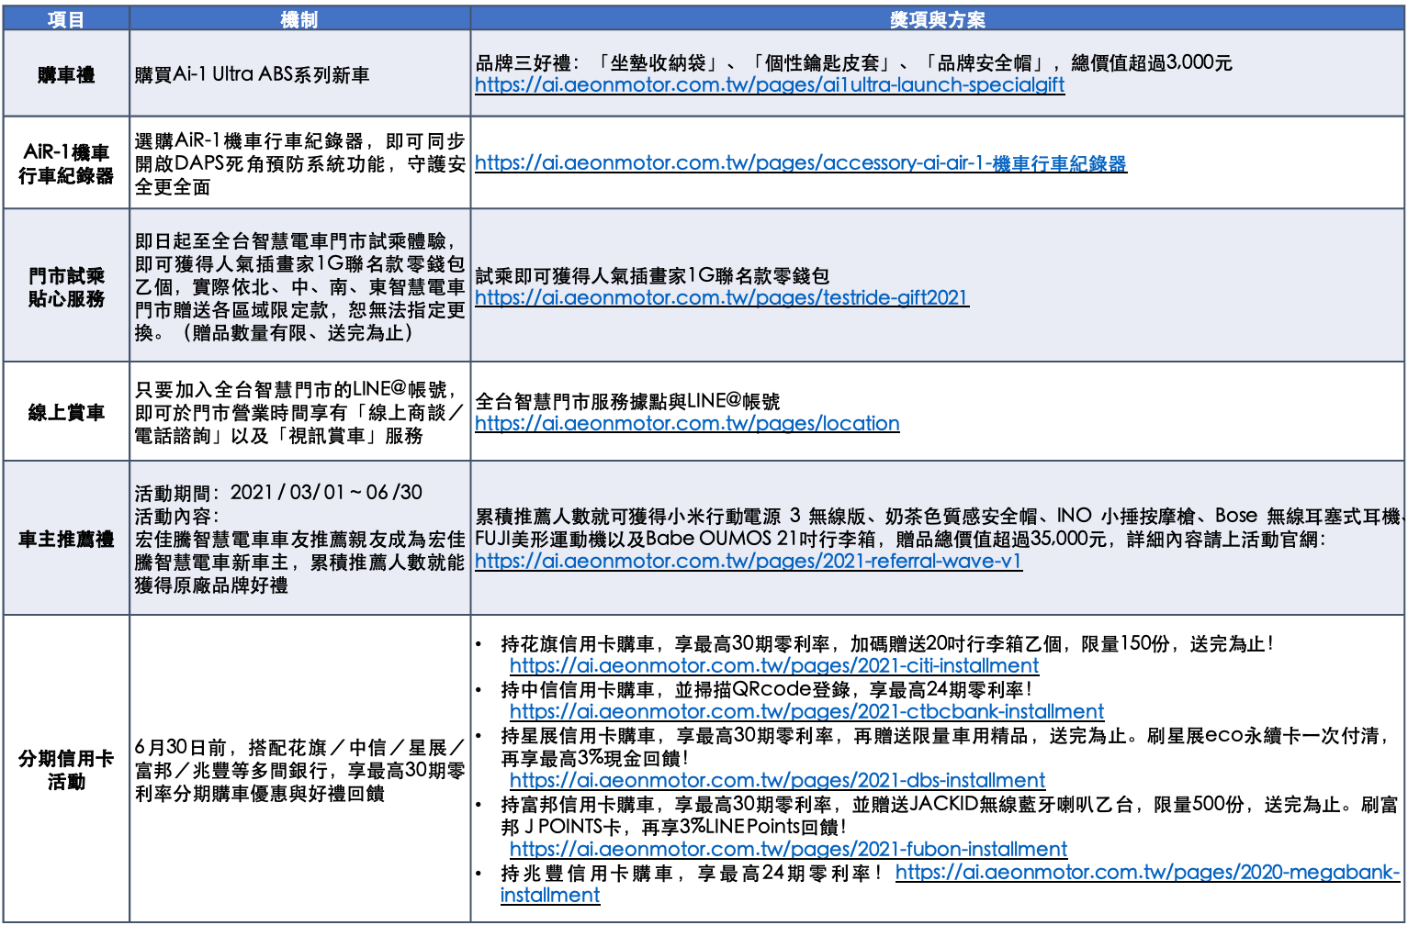Click the 品牌三好禮 gift description text
Viewport: 1408px width, 925px height.
(853, 63)
